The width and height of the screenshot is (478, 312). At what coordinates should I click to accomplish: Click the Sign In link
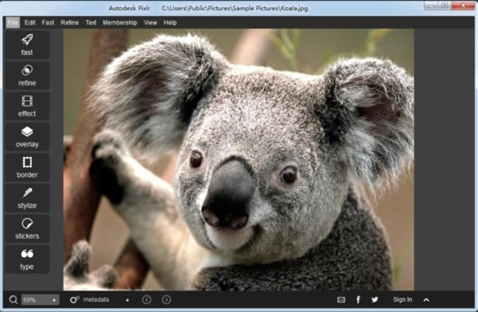click(x=402, y=300)
